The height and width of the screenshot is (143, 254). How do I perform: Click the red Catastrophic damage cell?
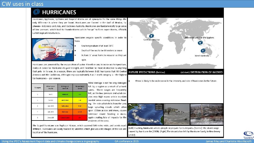click(65, 118)
